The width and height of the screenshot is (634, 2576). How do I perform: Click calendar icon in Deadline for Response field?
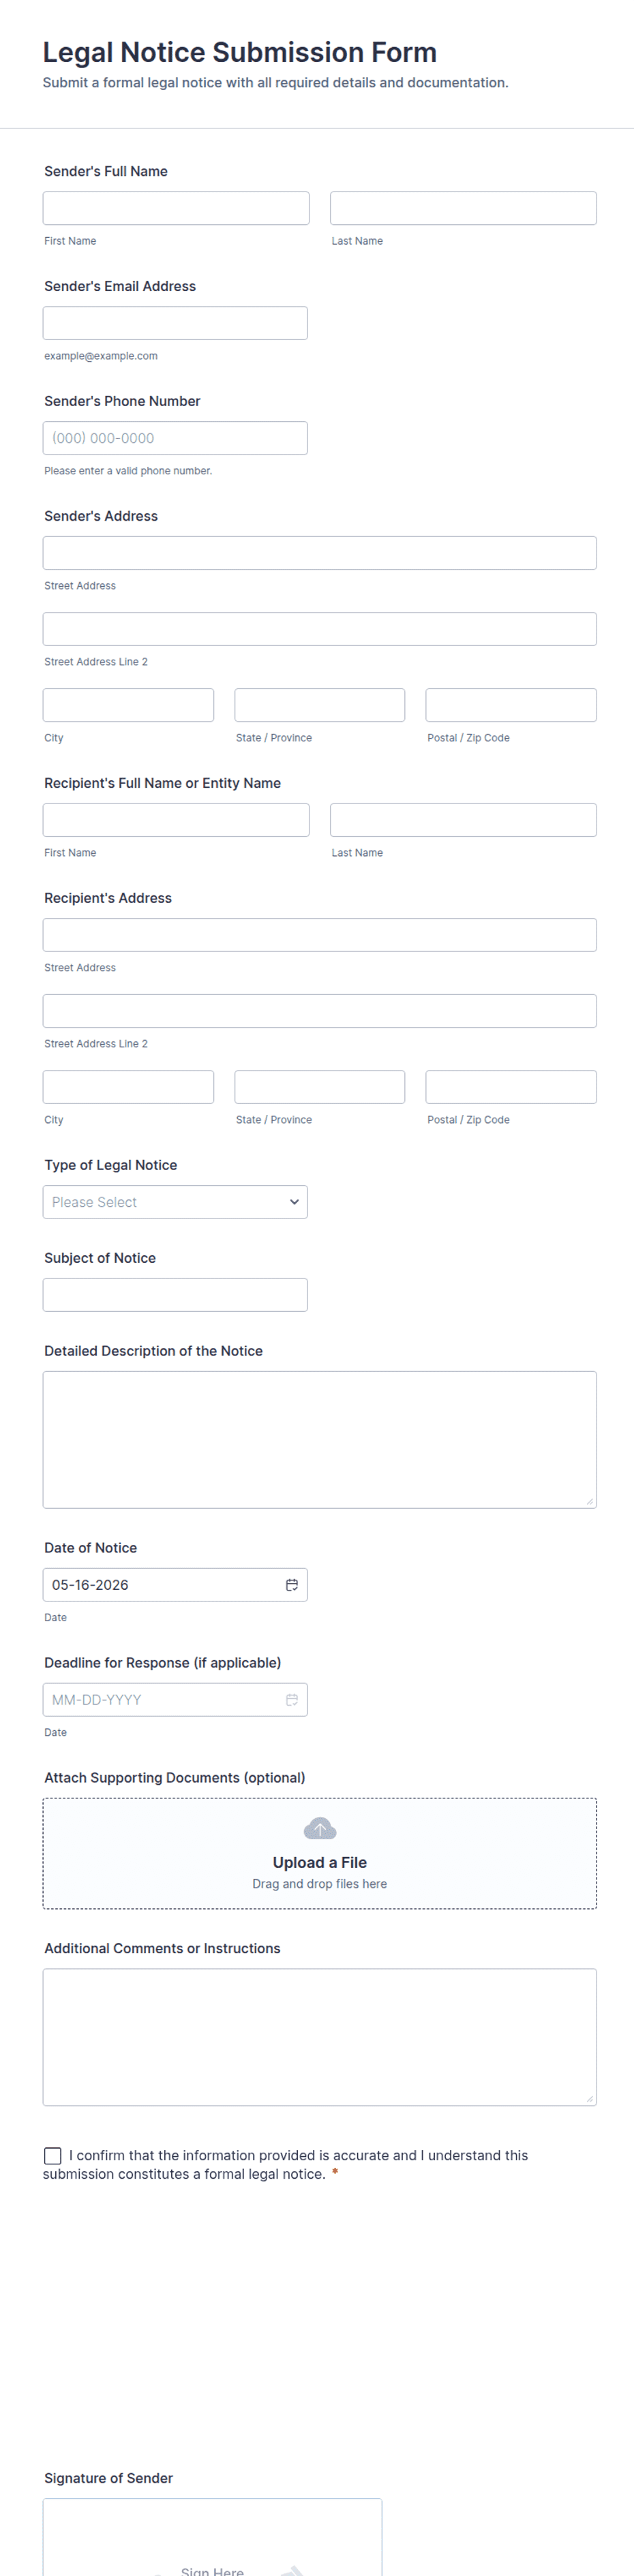tap(292, 1700)
